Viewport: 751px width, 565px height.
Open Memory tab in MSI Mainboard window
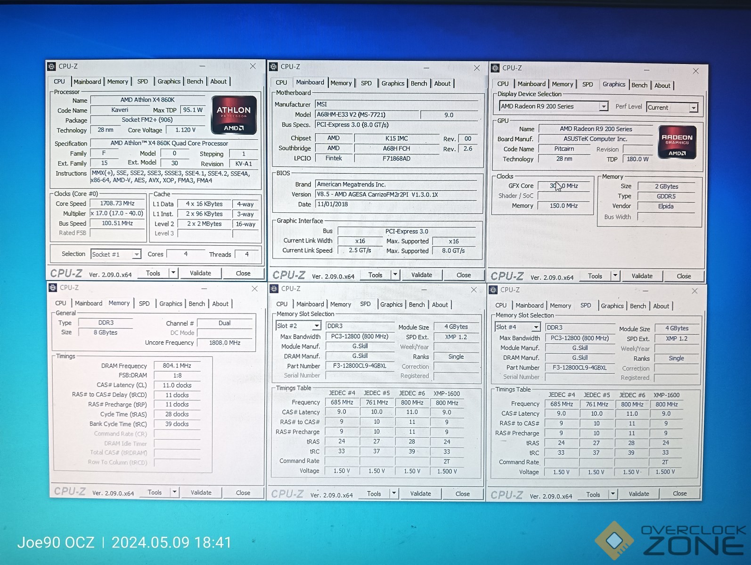[341, 83]
